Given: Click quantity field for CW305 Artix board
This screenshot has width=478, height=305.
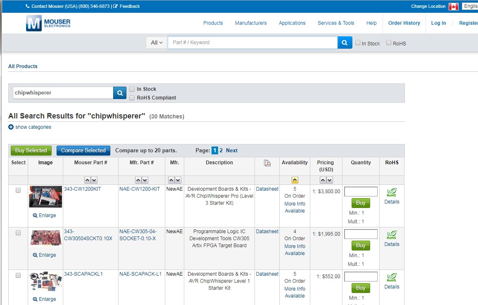Looking at the screenshot, I should 361,234.
